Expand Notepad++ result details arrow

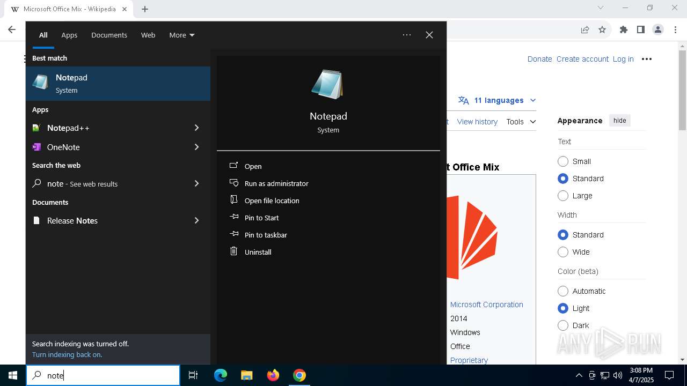pos(196,128)
